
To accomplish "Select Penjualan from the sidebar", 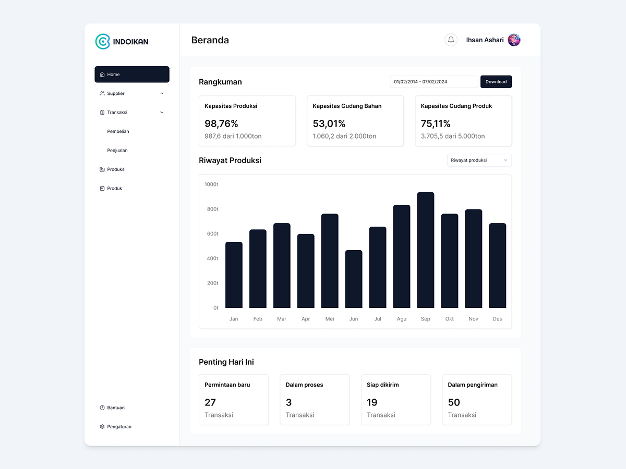I will point(117,150).
